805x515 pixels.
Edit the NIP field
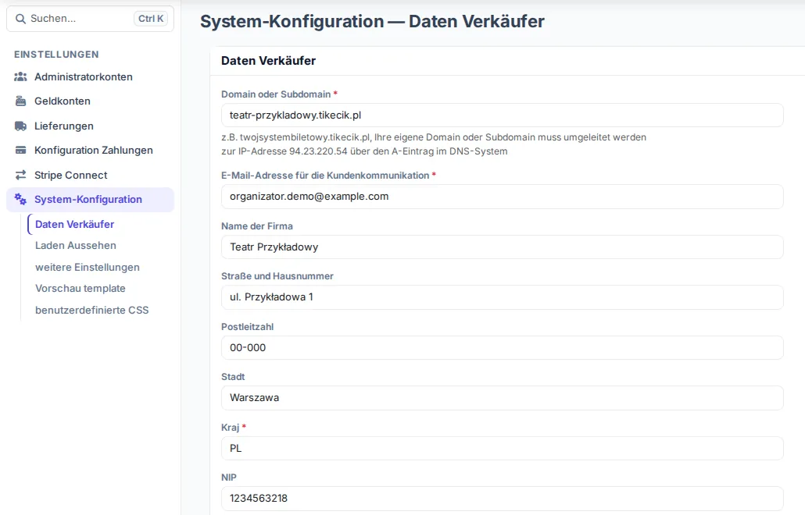click(502, 499)
